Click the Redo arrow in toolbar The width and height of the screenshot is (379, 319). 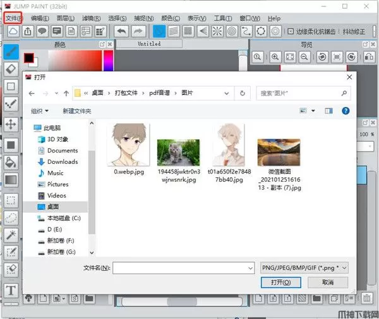pos(139,31)
